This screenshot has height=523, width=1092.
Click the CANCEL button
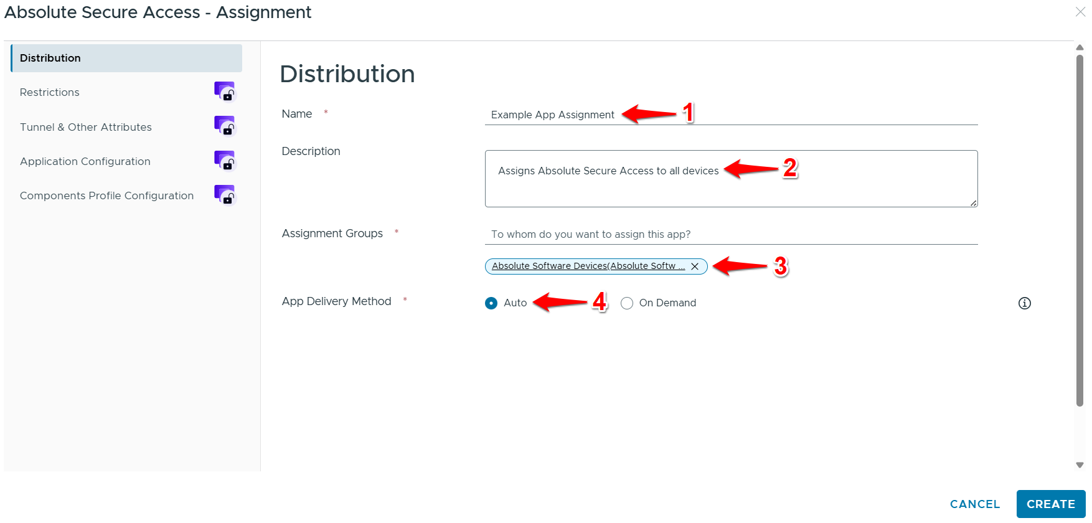pos(975,504)
